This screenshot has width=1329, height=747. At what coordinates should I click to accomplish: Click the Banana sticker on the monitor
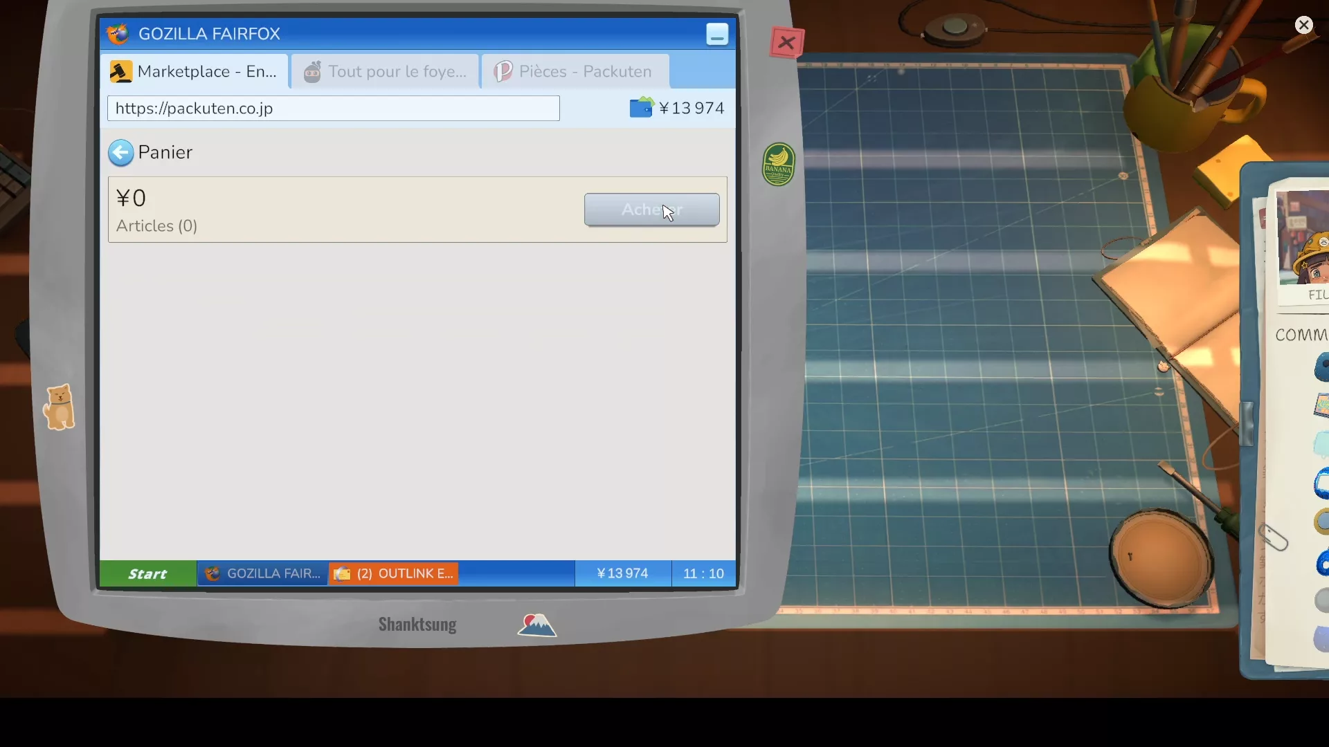(779, 164)
